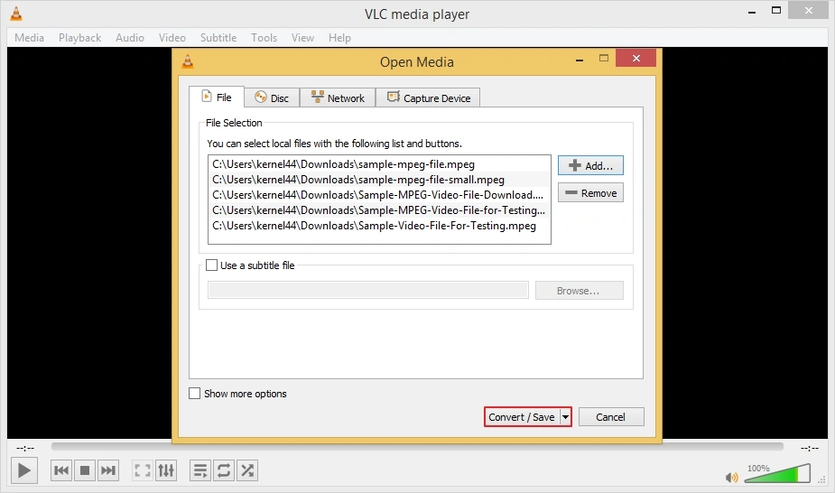The image size is (835, 493).
Task: Select Sample-Video-File-For-Testing.mpeg entry
Action: point(379,226)
